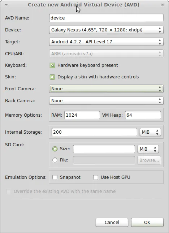Enable Use Host GPU checkbox
Image resolution: width=169 pixels, height=233 pixels.
[x=96, y=177]
